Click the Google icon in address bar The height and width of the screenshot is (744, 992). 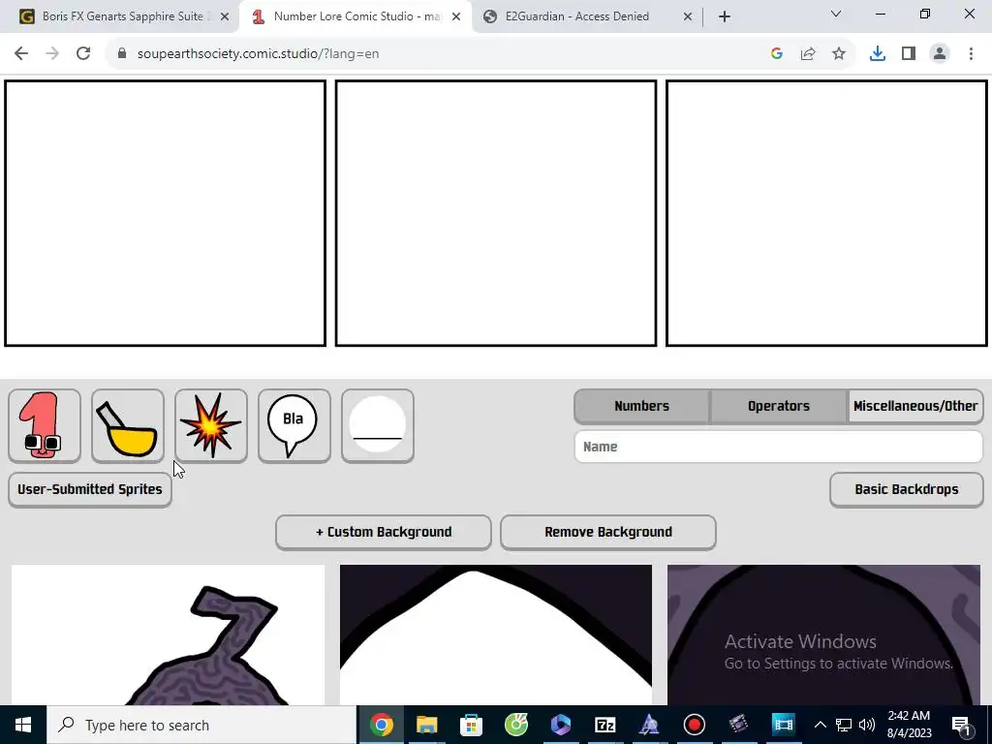(777, 54)
